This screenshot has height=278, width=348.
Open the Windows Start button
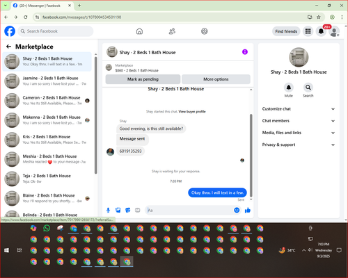click(x=6, y=250)
